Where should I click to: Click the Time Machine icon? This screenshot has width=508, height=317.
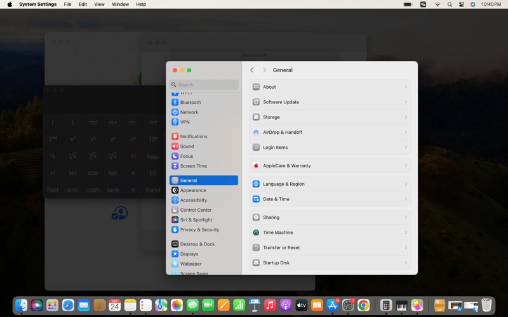coord(256,233)
